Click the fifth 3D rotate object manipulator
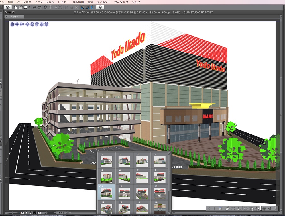 [x=32, y=24]
